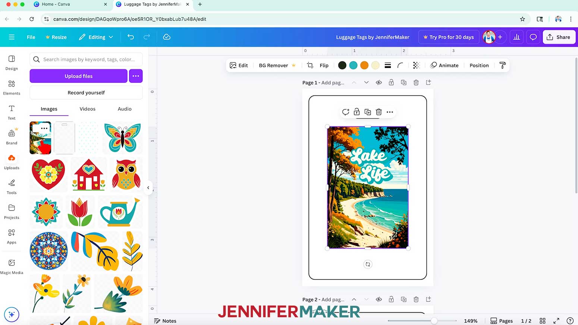578x325 pixels.
Task: Collapse the uploads side panel
Action: point(148,188)
